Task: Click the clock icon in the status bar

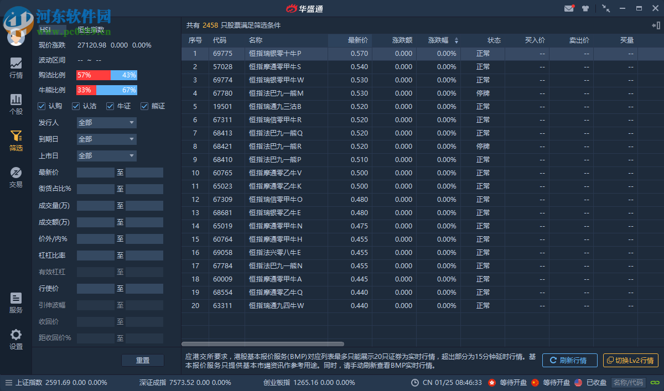Action: (x=415, y=382)
